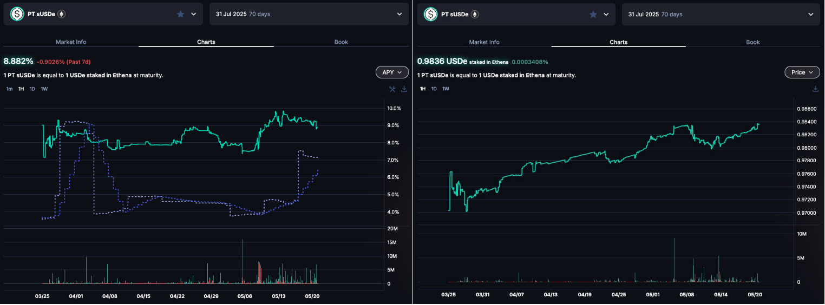Viewport: 825px width, 305px height.
Task: Click the favorite star in right panel
Action: pyautogui.click(x=593, y=14)
